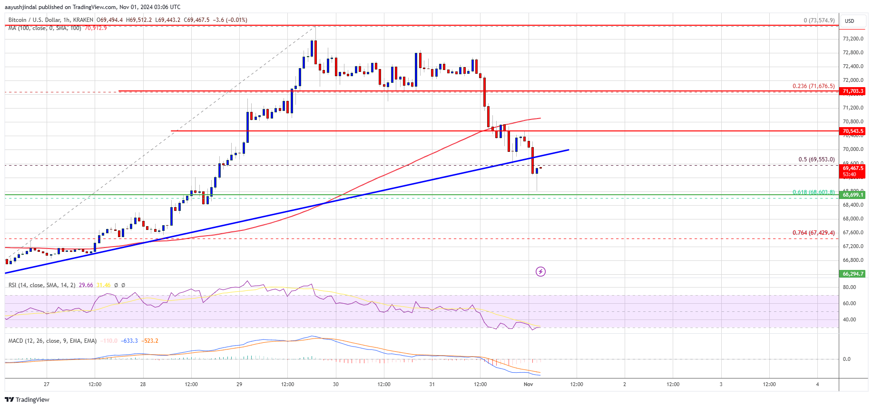Click the Nov label on time axis
Screen dimensions: 873x408
click(528, 384)
